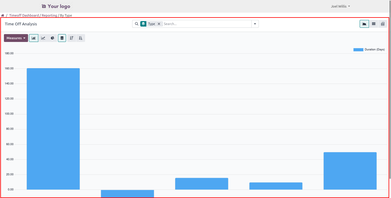Toggle stacked chart display
This screenshot has width=391, height=198.
(x=62, y=38)
